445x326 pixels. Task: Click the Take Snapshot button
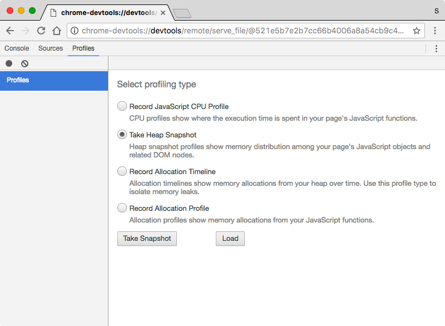147,238
